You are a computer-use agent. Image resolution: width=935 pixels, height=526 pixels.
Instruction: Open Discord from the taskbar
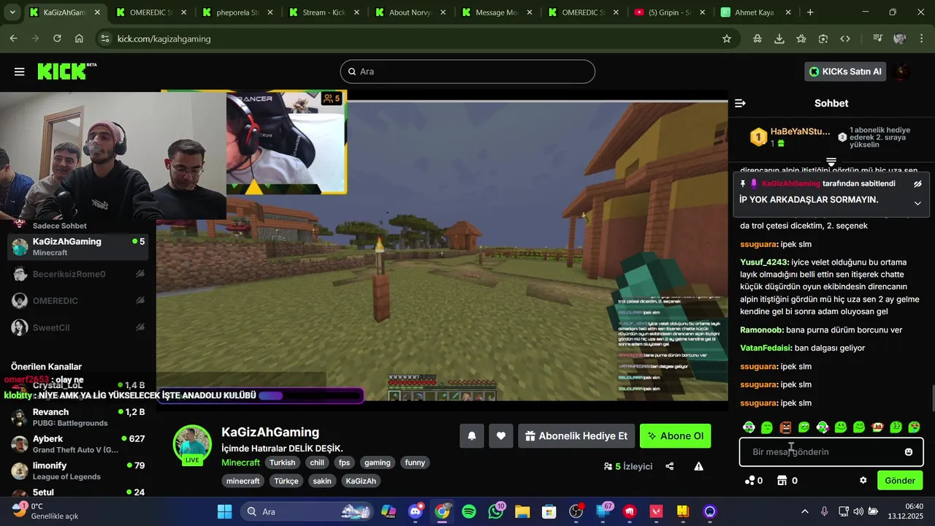coord(416,511)
